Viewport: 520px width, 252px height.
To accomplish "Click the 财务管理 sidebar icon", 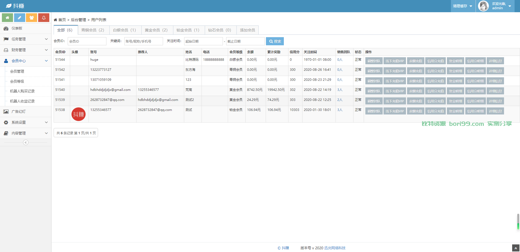I will (x=6, y=50).
